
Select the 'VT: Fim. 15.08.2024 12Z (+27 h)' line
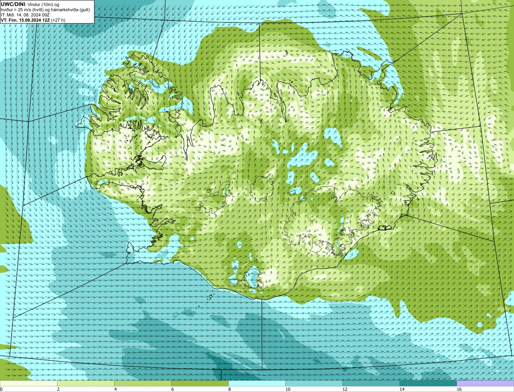[x=33, y=20]
